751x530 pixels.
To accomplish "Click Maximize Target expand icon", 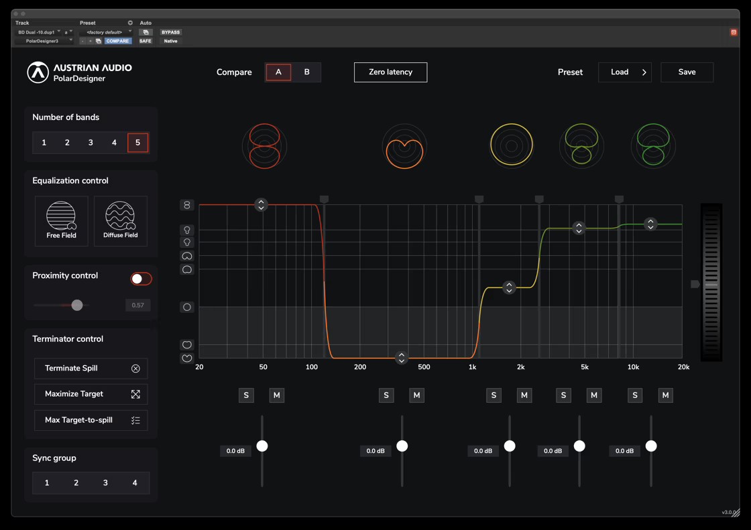I will pyautogui.click(x=135, y=394).
